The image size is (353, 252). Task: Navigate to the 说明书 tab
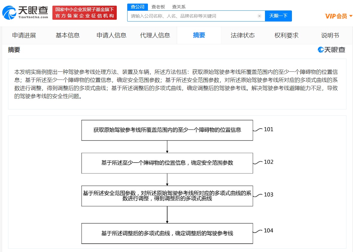[x=330, y=35]
